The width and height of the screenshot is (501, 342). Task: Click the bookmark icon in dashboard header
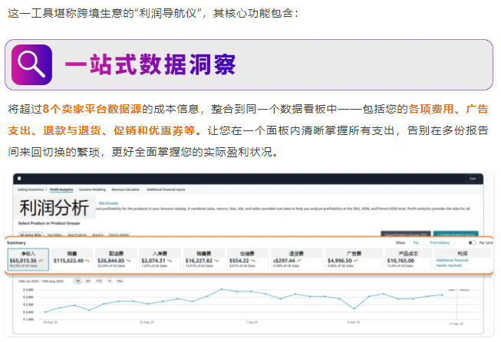pos(19,178)
